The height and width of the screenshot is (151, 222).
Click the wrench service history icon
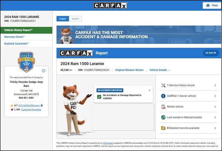(163, 85)
